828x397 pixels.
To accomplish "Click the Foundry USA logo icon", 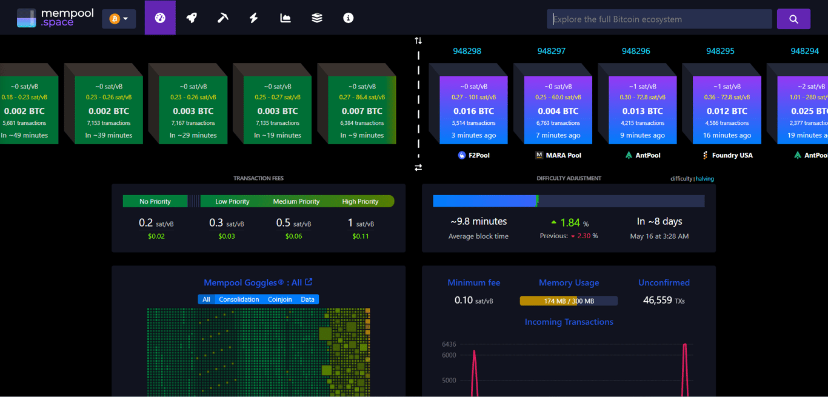I will [705, 155].
